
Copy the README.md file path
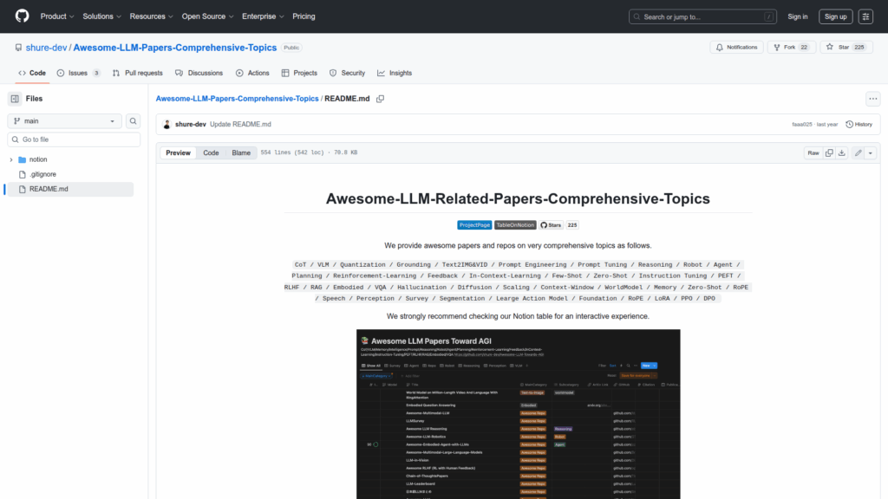pyautogui.click(x=380, y=99)
